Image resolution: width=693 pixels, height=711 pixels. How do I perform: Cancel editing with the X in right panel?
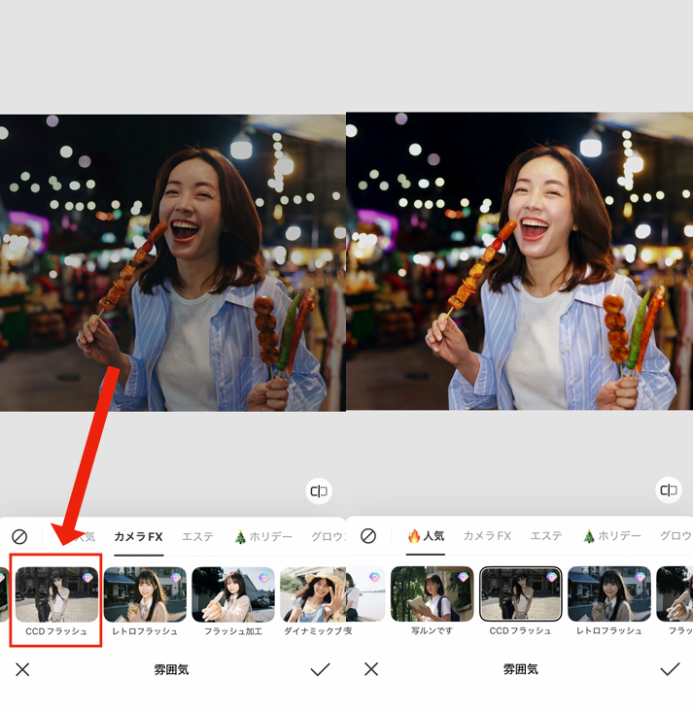pos(370,669)
